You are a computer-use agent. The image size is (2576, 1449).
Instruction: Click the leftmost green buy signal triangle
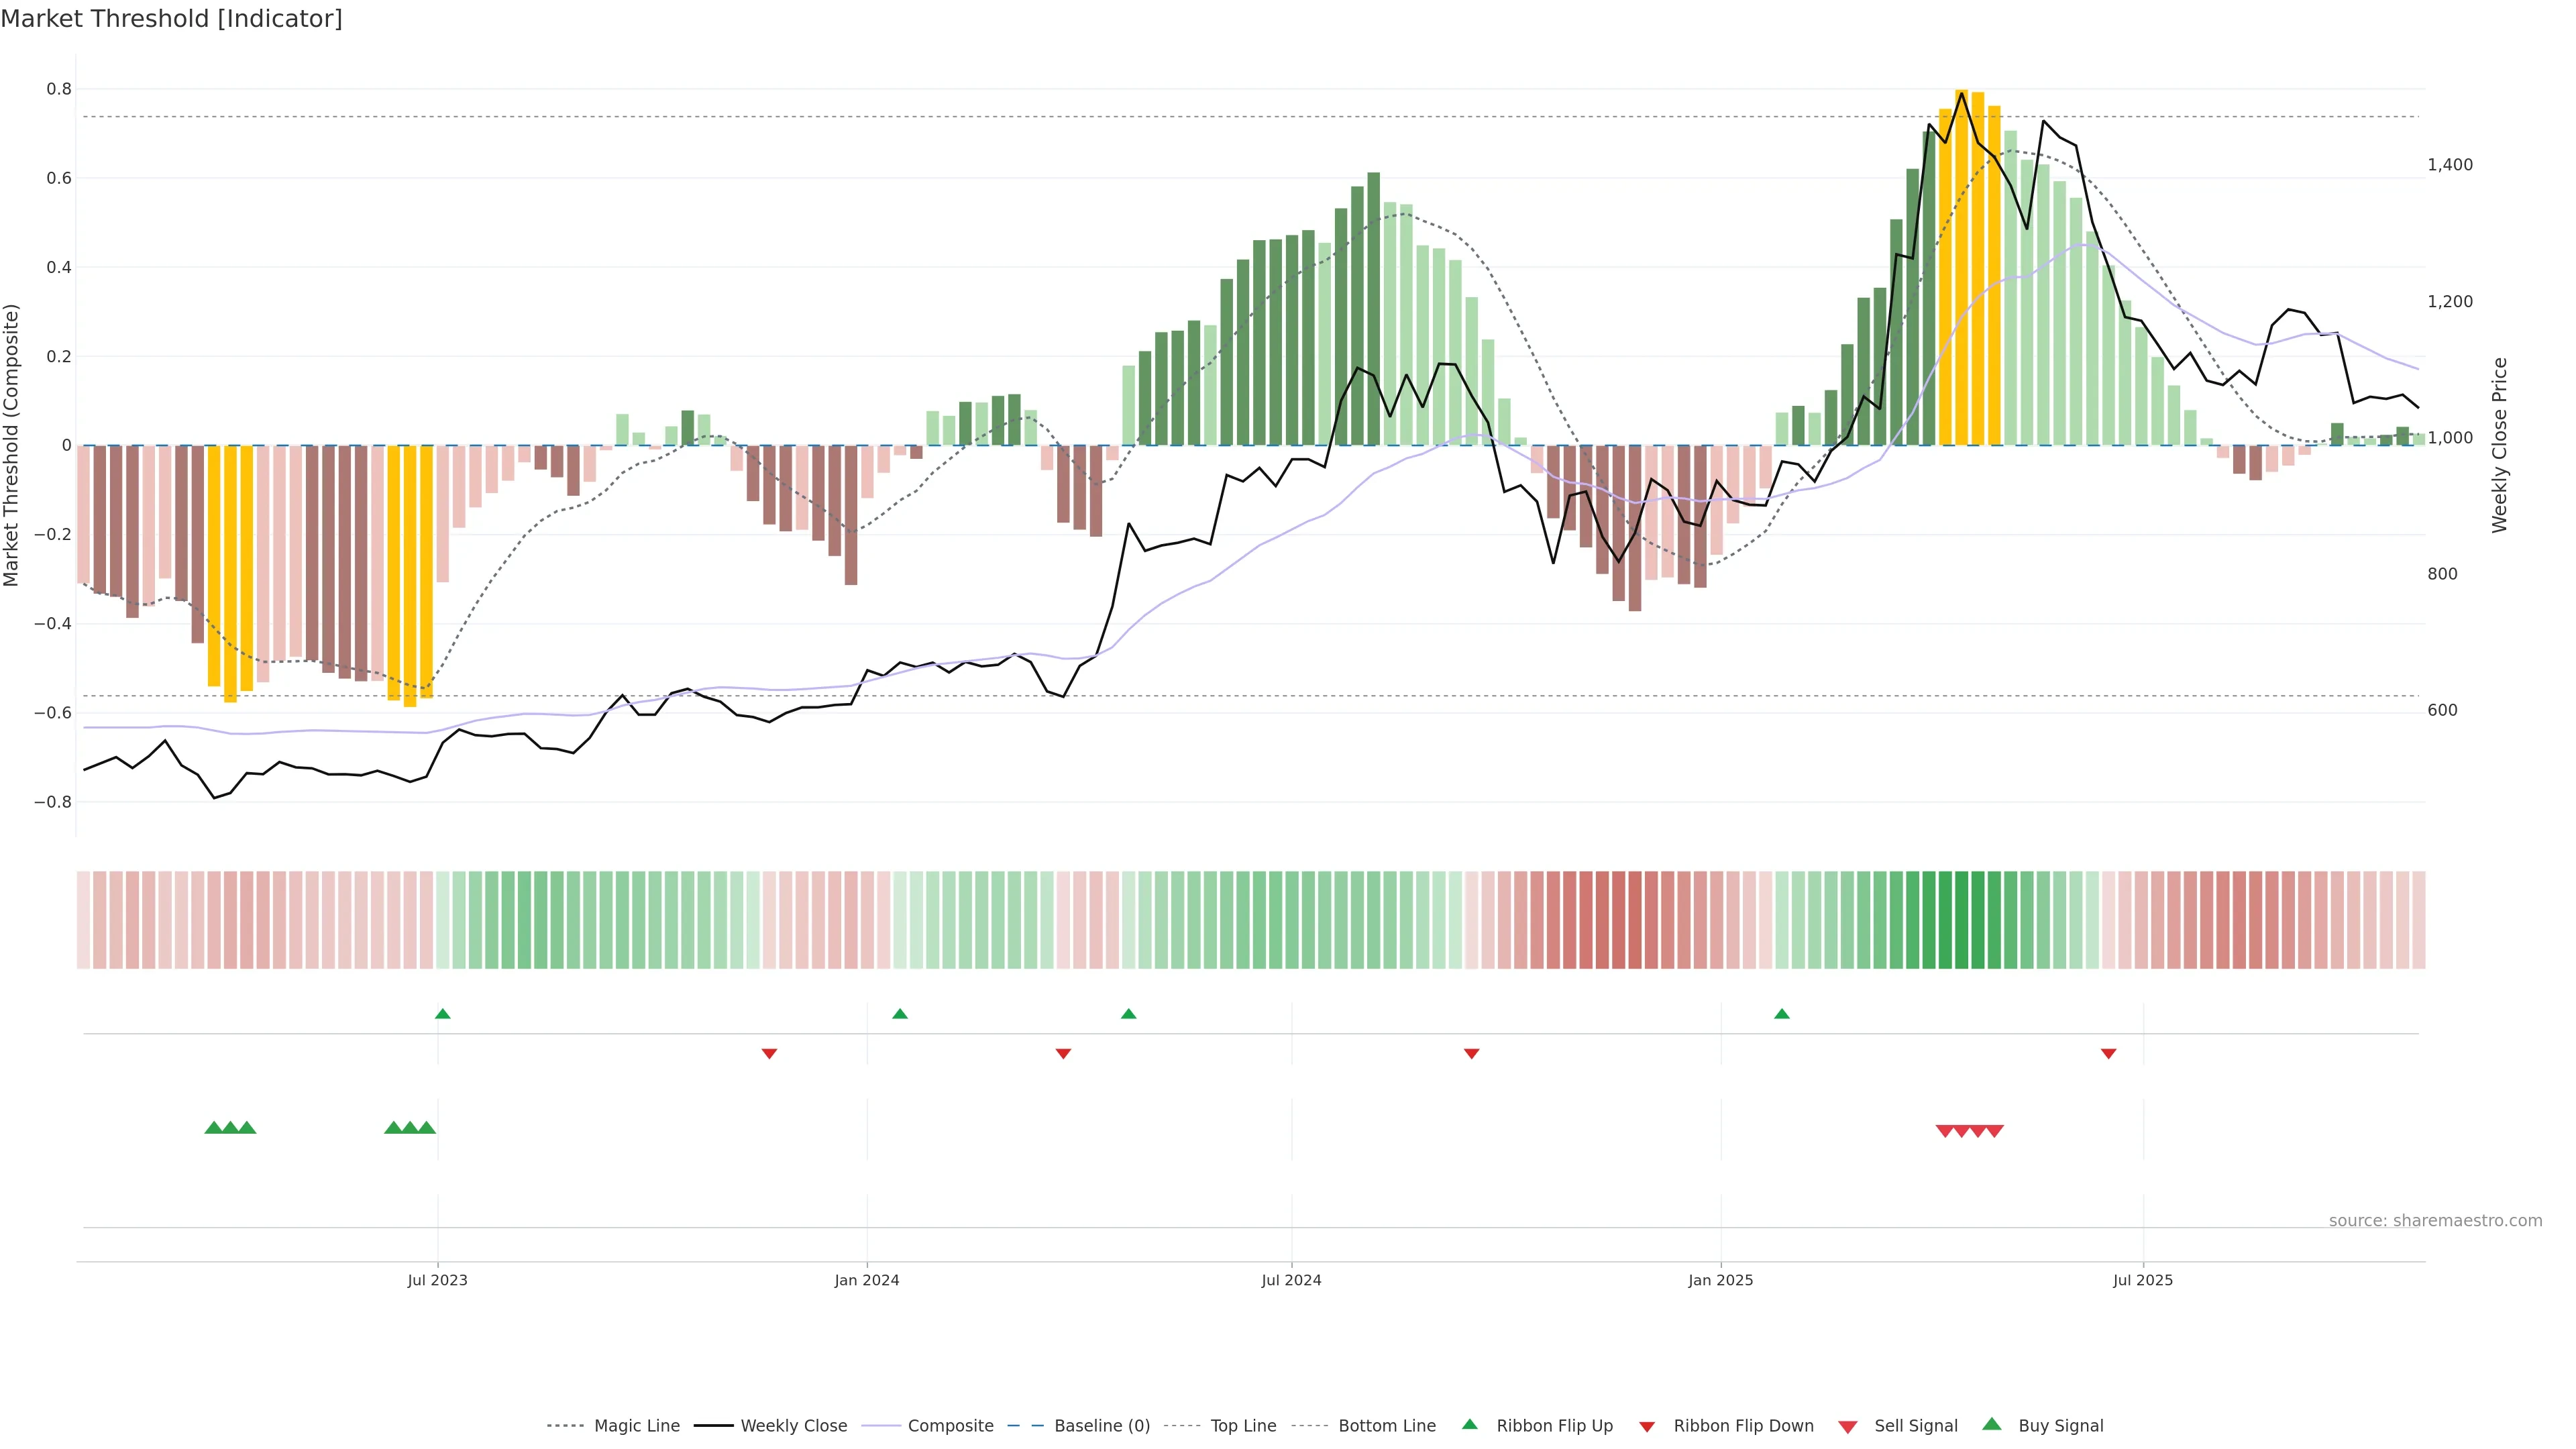[213, 1128]
